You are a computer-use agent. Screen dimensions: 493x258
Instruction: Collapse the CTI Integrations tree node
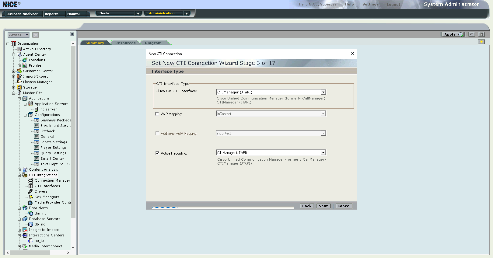coord(19,175)
